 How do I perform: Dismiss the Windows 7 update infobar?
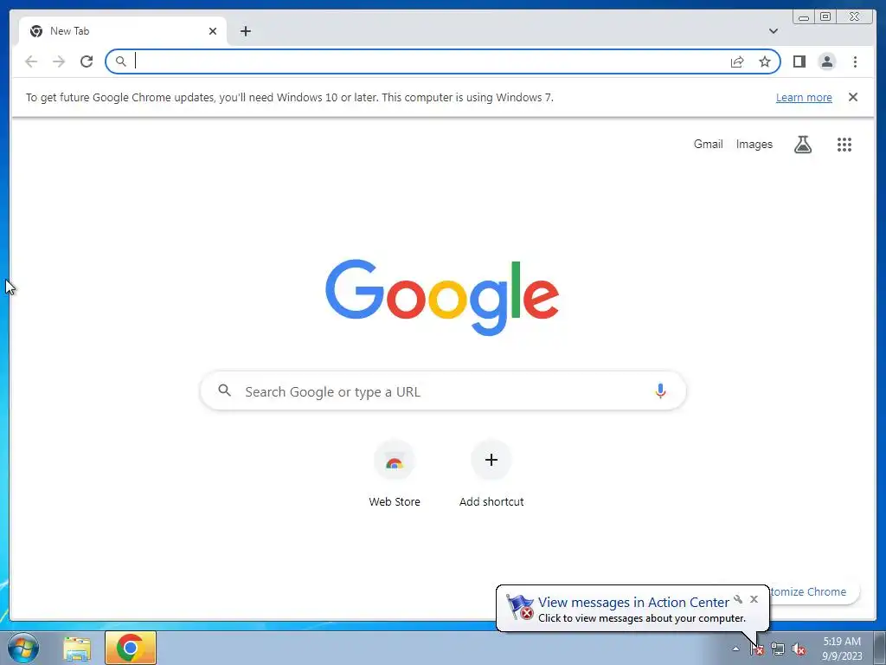tap(853, 97)
